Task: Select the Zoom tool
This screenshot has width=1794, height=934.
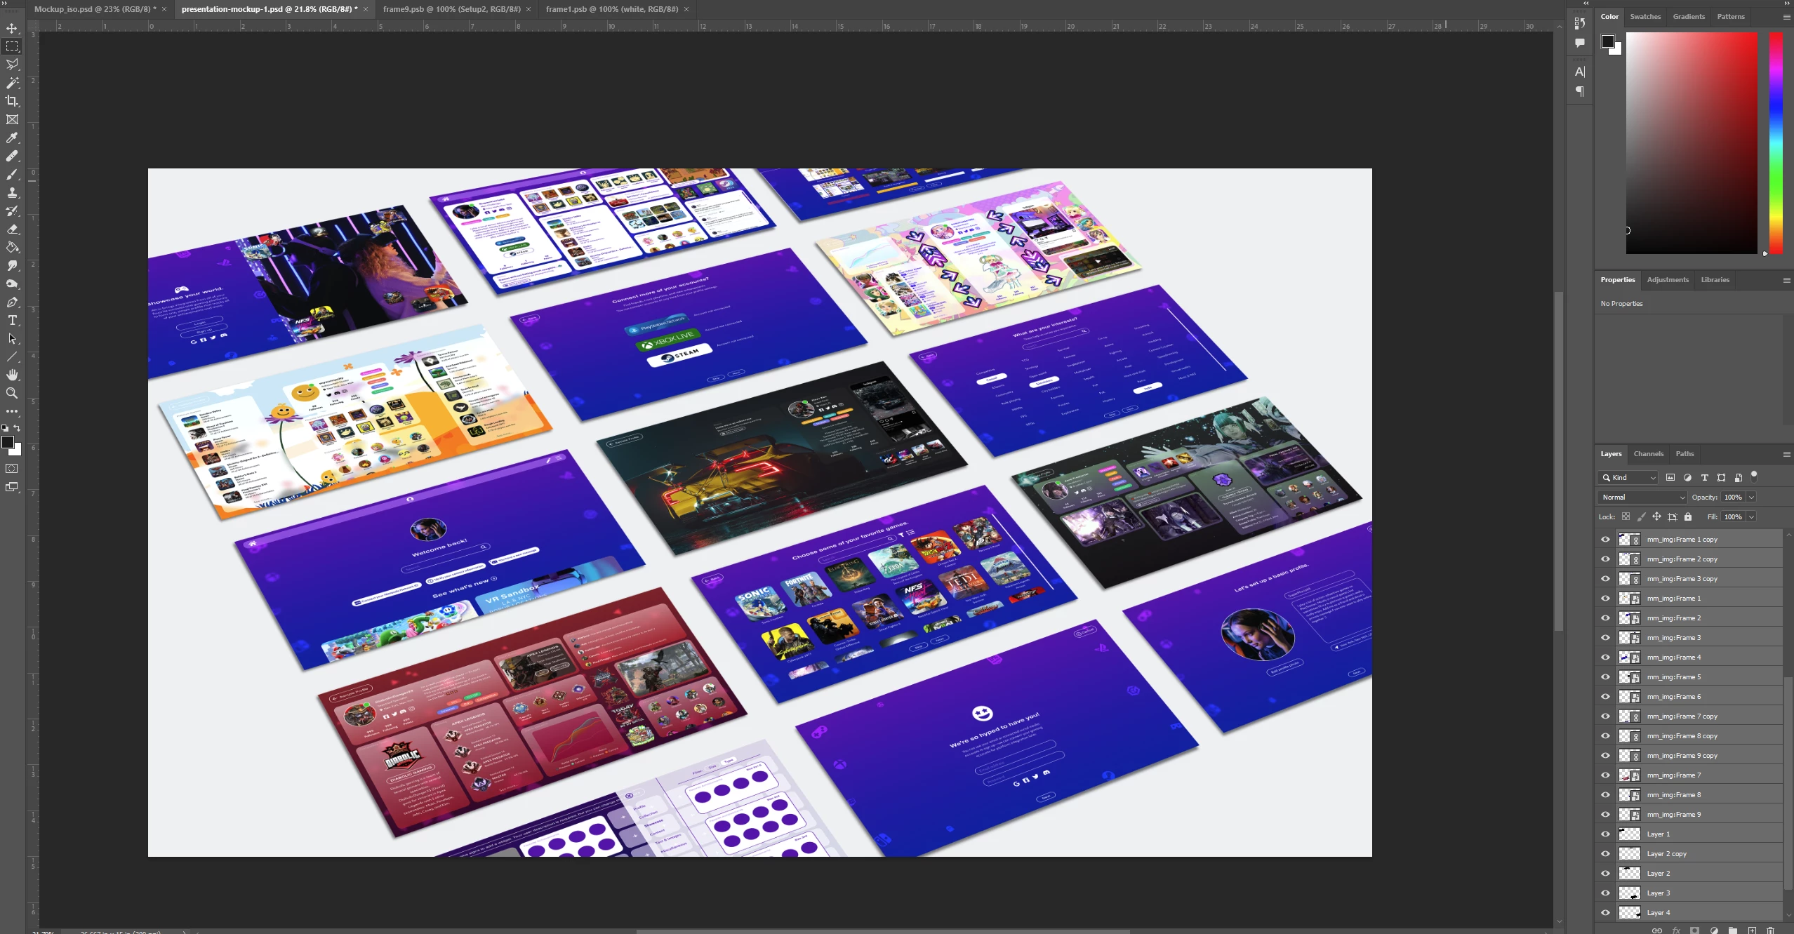Action: (12, 394)
